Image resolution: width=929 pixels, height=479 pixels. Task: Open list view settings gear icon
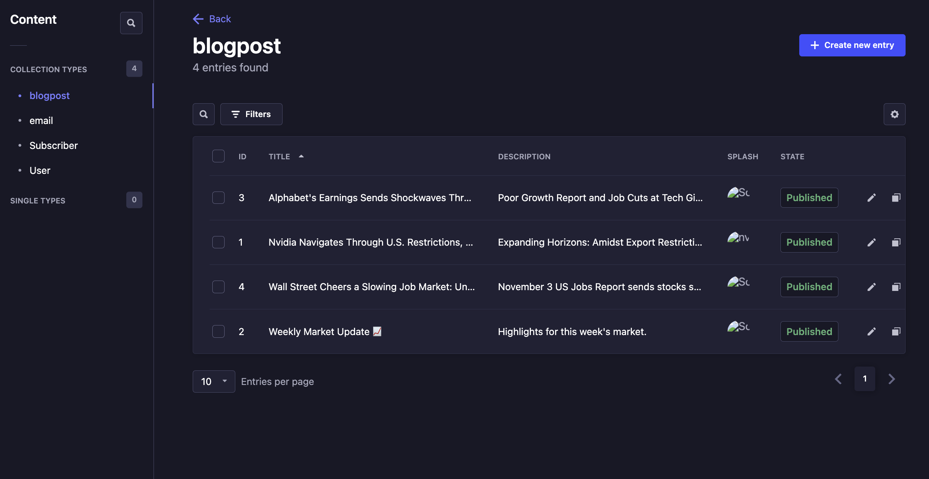pos(894,114)
